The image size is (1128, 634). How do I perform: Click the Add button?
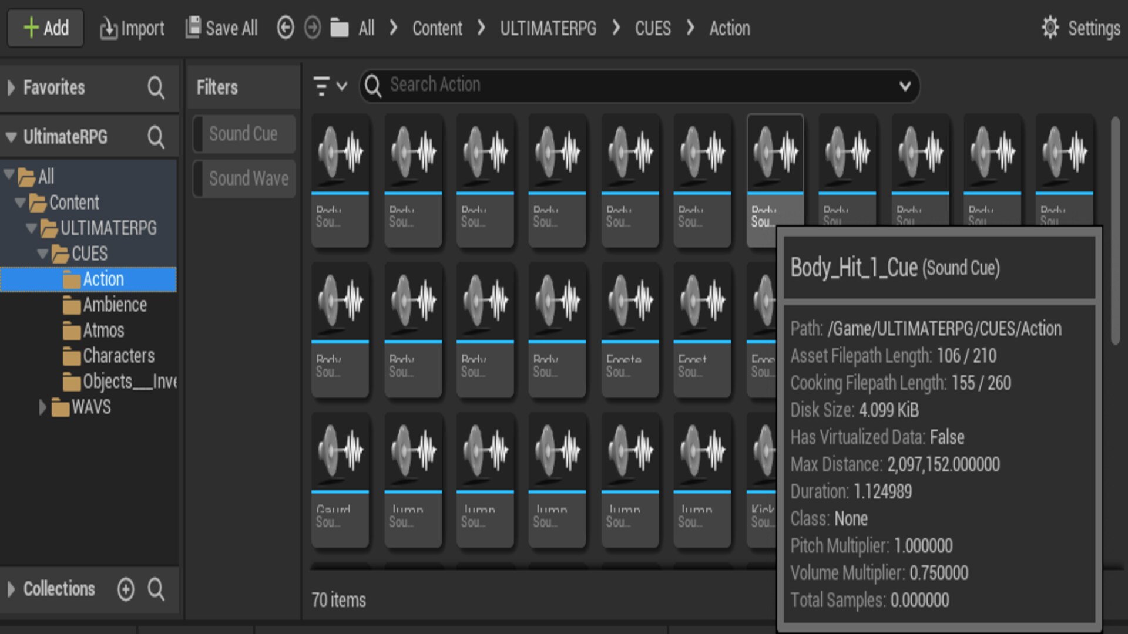pyautogui.click(x=45, y=28)
